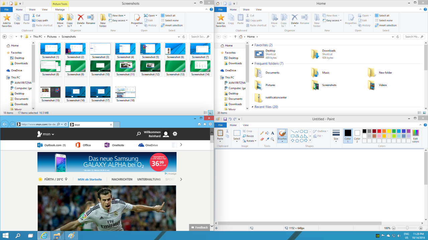428x240 pixels.
Task: Select the Text tool in Paint
Action: point(273,133)
